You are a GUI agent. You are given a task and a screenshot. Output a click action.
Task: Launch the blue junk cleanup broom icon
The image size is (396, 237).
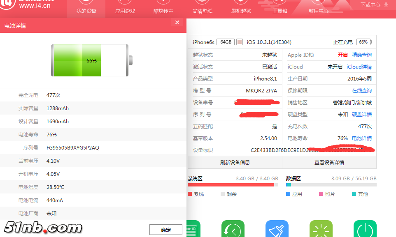click(277, 229)
